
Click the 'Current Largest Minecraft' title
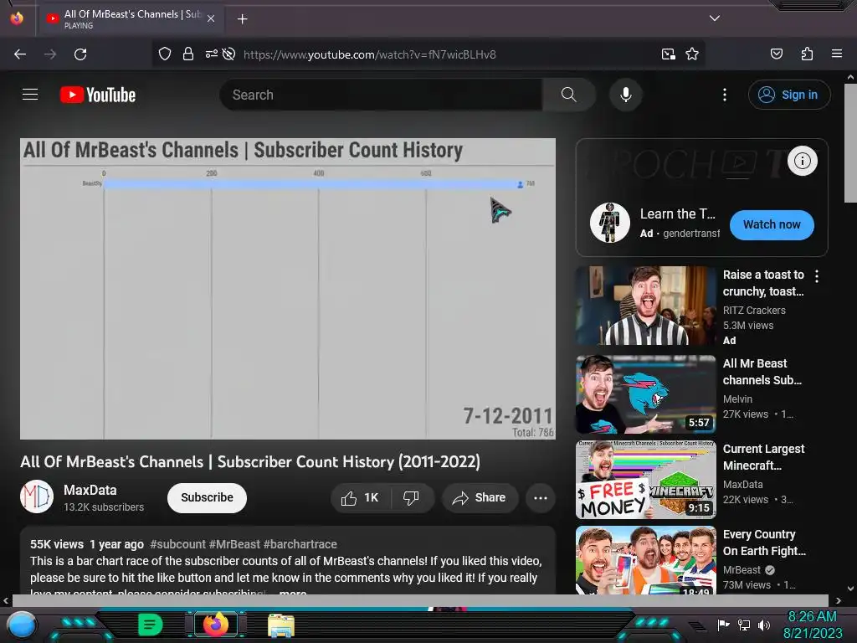[763, 457]
